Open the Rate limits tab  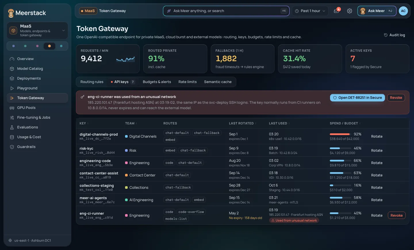pyautogui.click(x=187, y=82)
